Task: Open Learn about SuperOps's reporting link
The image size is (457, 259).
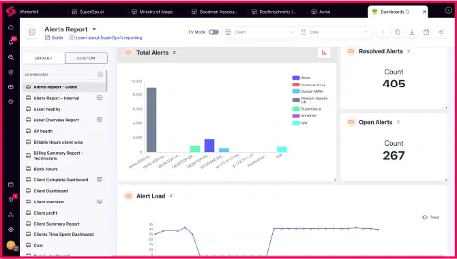Action: pos(106,37)
